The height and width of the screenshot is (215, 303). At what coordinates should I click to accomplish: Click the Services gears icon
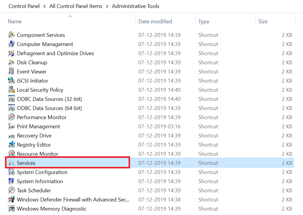click(12, 163)
